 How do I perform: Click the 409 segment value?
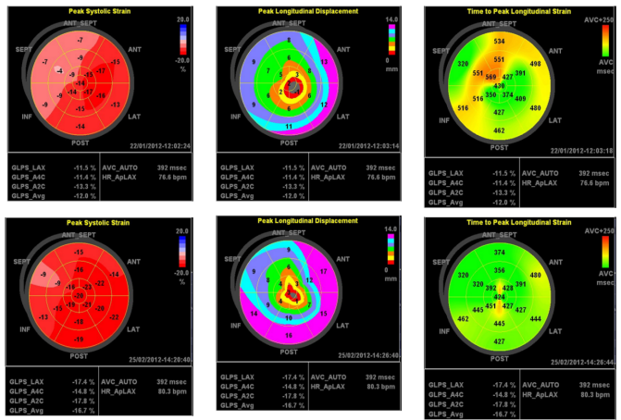(520, 98)
